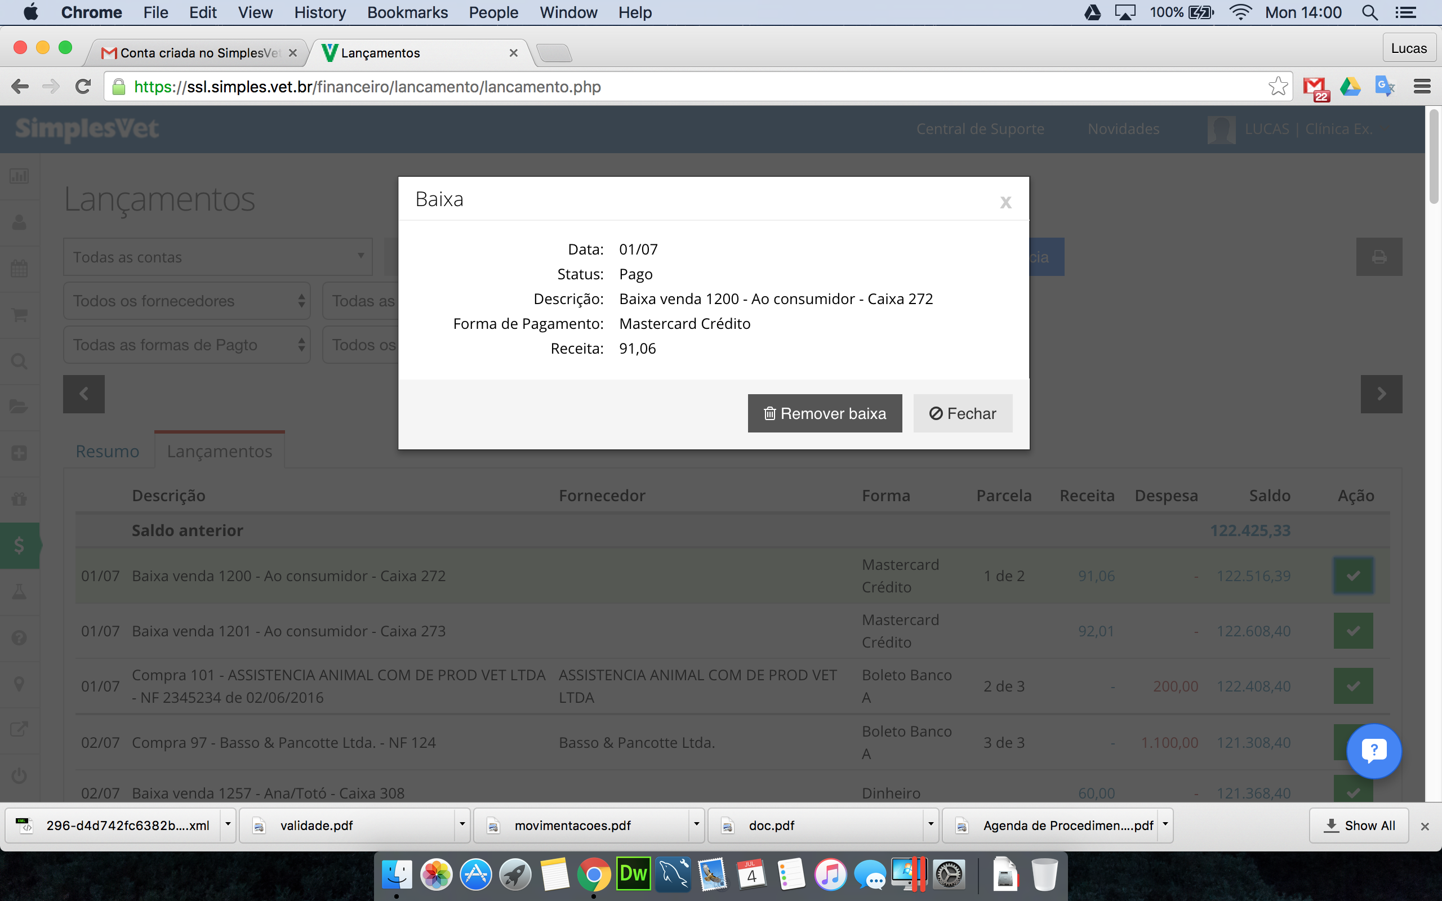Open the calendar sidebar icon
This screenshot has width=1442, height=901.
(19, 269)
